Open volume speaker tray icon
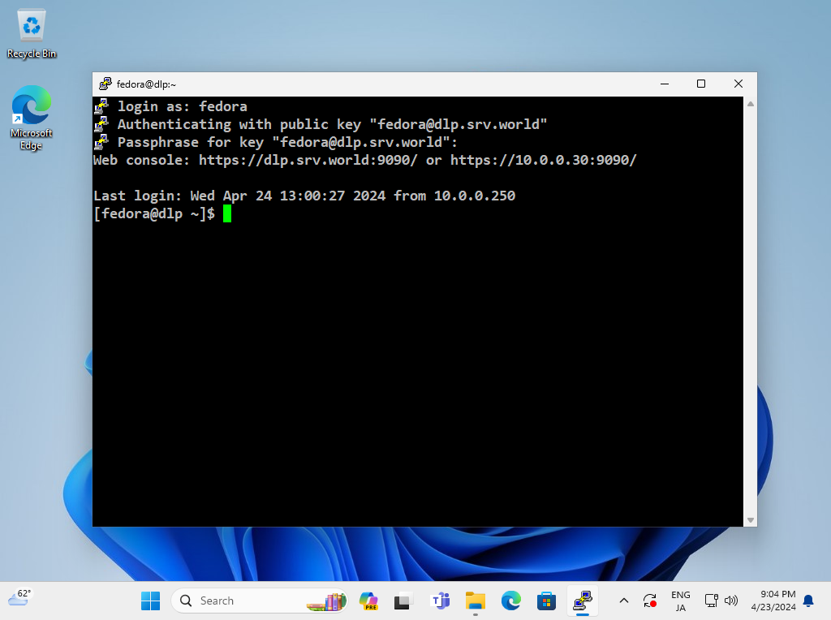Image resolution: width=831 pixels, height=620 pixels. coord(731,601)
